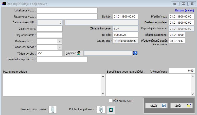Viewport: 197px width, 115px height.
Task: Attach file via Příloha k objednávce paperclip
Action: pyautogui.click(x=101, y=109)
